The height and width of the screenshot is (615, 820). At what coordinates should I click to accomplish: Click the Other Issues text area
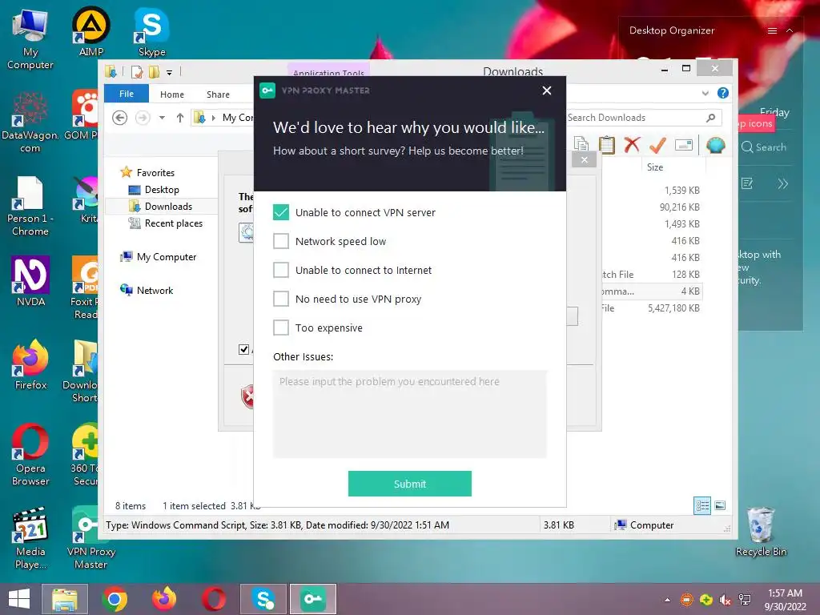(x=410, y=414)
